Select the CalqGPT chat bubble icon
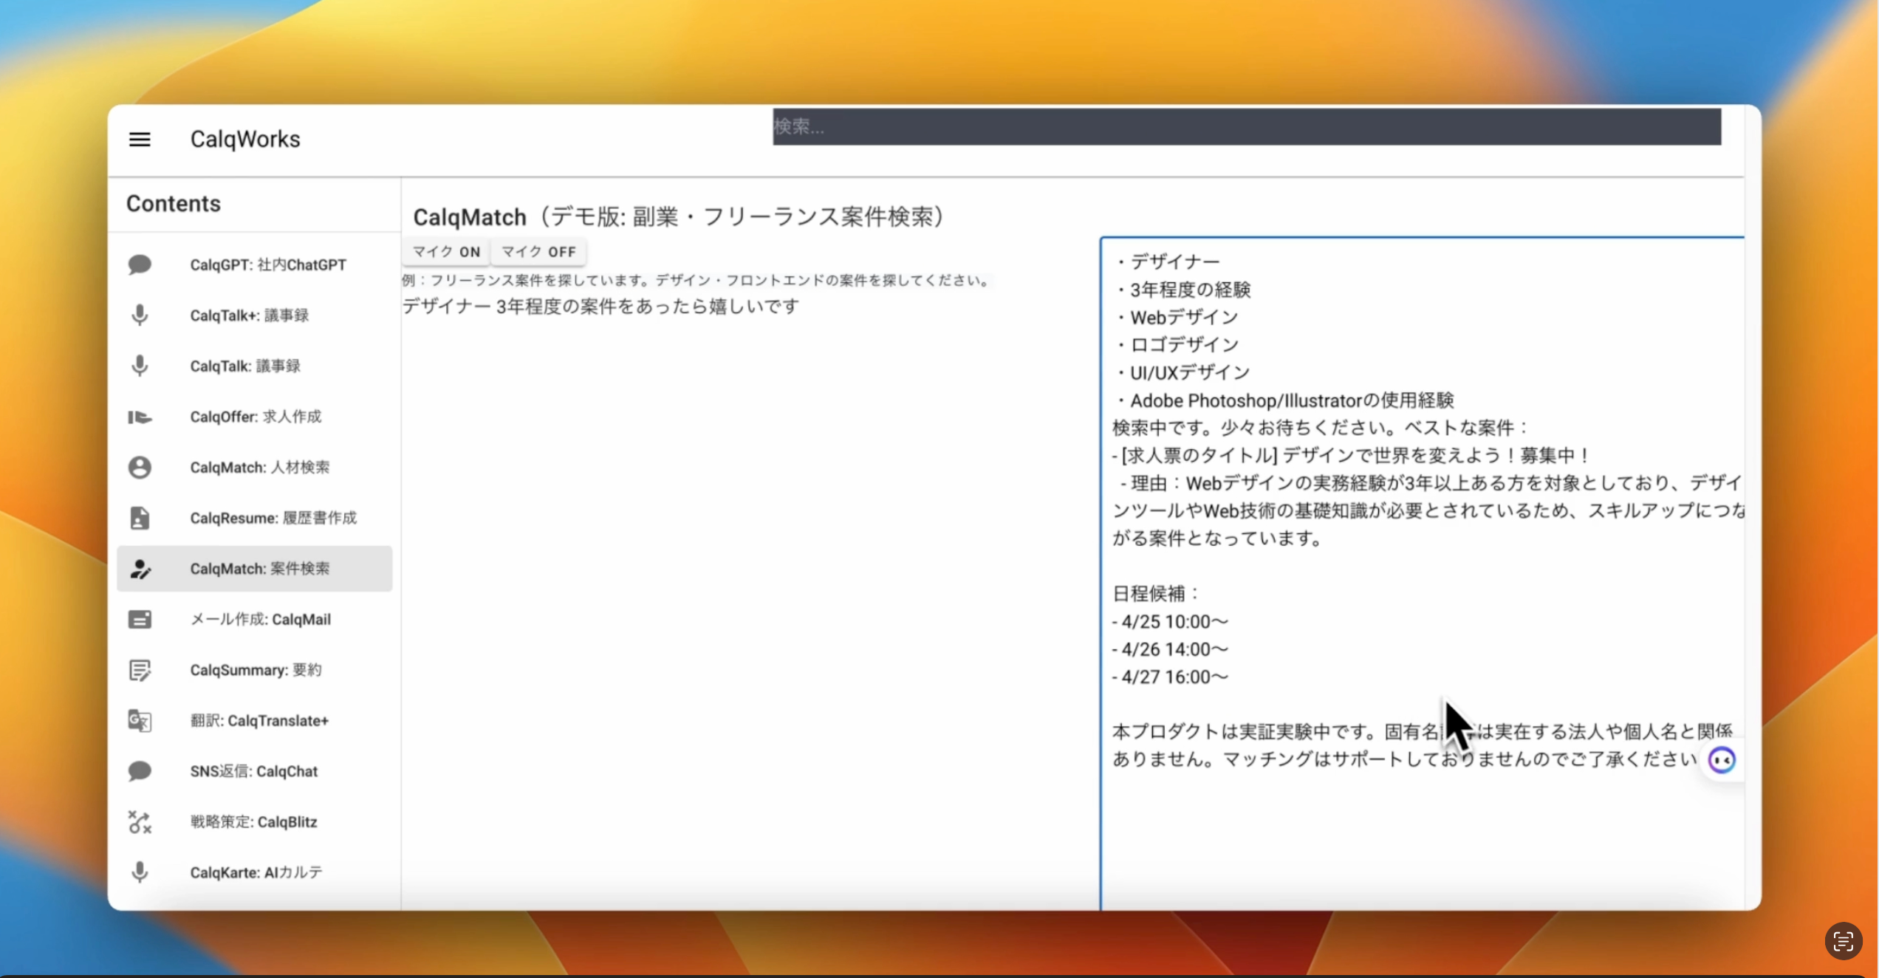 [140, 264]
